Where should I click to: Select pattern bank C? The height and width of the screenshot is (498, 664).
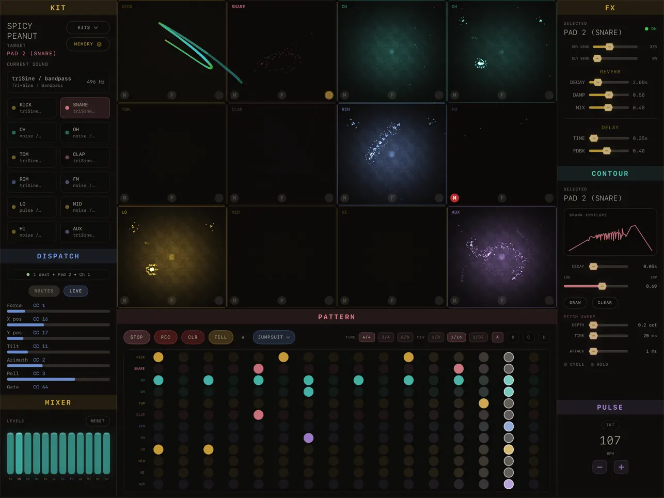[528, 337]
